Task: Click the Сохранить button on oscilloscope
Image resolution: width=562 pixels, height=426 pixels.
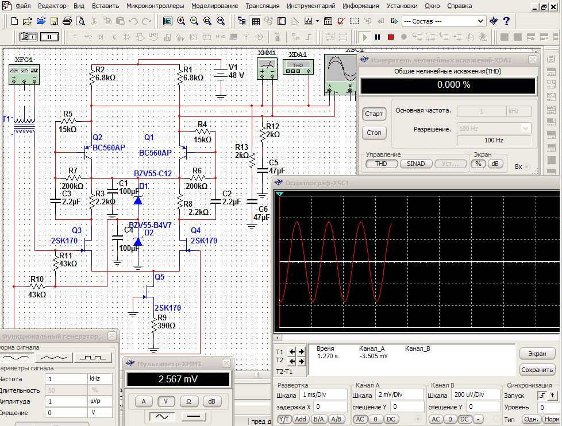Action: point(537,370)
